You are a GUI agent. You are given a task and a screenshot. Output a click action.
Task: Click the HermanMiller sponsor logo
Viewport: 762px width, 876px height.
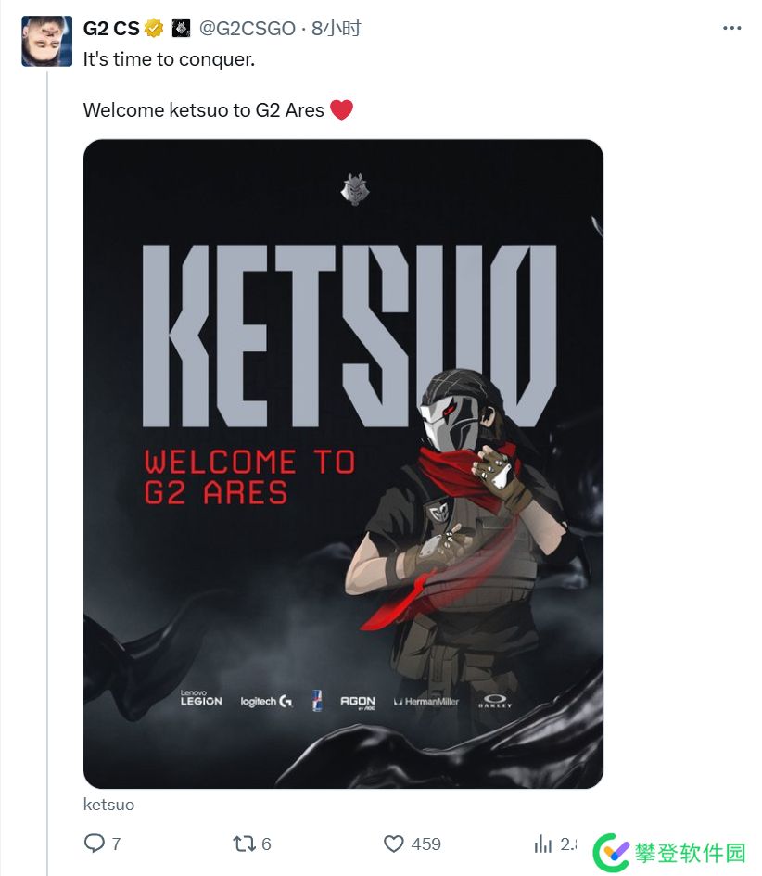pos(426,702)
